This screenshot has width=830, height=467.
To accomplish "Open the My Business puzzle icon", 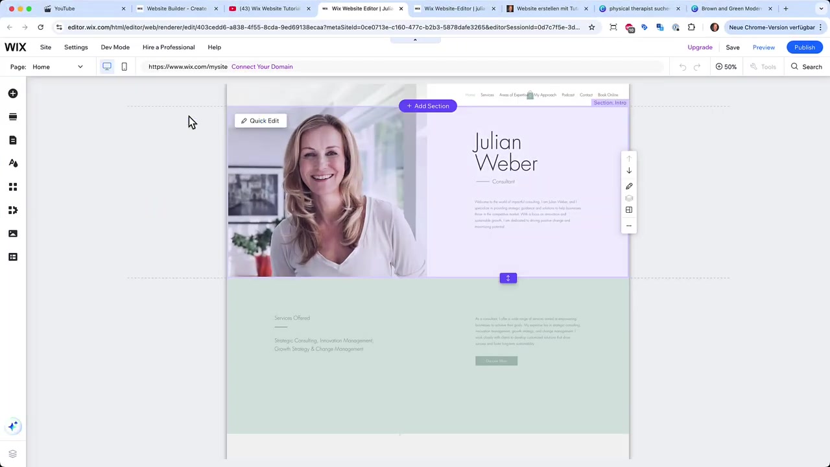I will pos(13,210).
